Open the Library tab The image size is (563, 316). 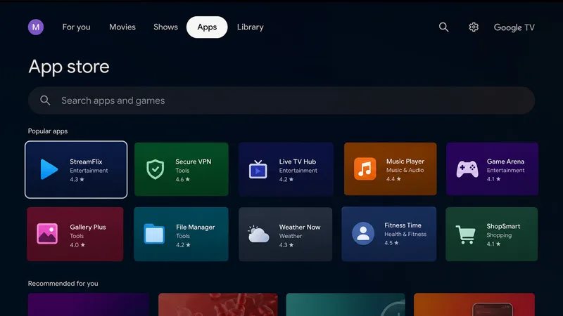[251, 27]
